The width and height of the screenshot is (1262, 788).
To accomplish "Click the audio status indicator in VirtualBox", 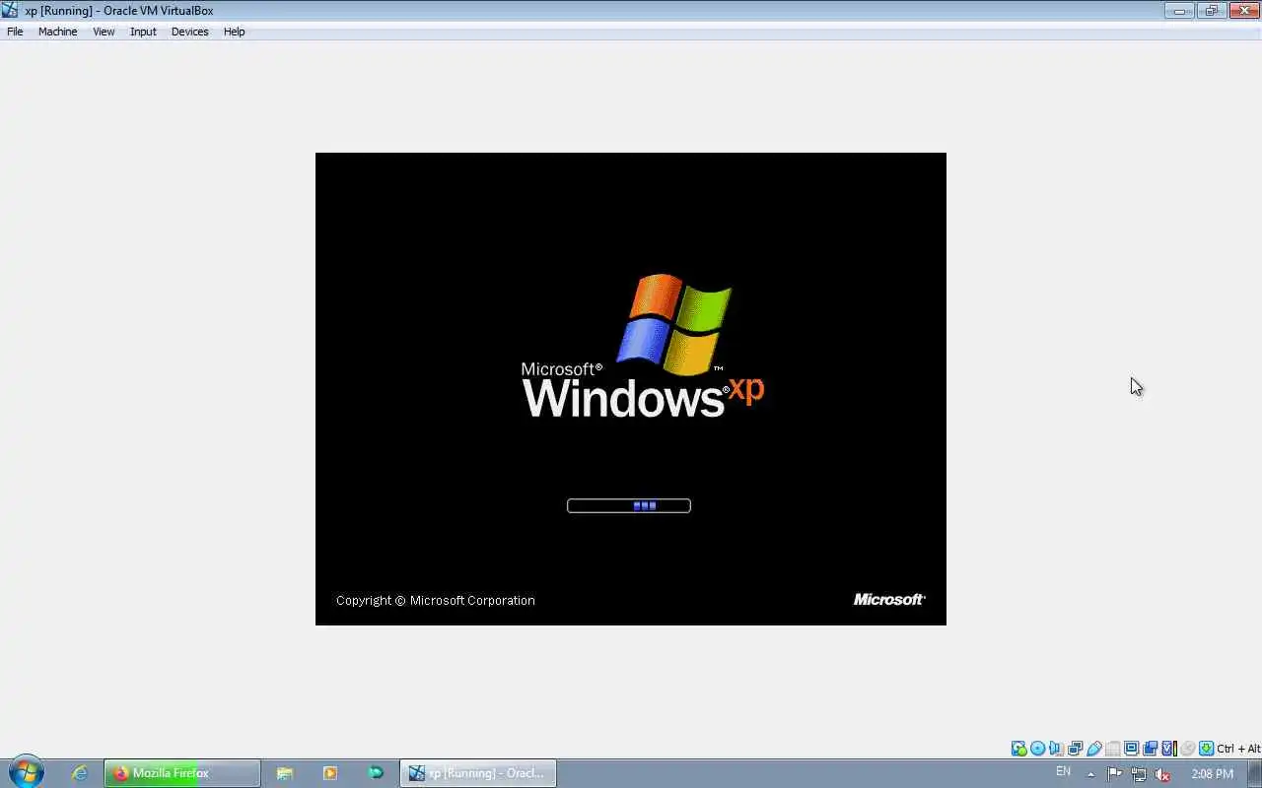I will click(x=1056, y=749).
